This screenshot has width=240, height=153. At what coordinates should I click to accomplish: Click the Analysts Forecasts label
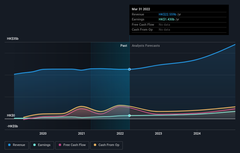click(146, 46)
